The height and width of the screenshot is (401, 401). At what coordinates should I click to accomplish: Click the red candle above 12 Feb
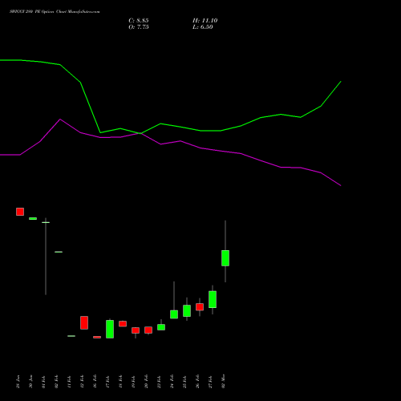pyautogui.click(x=84, y=322)
